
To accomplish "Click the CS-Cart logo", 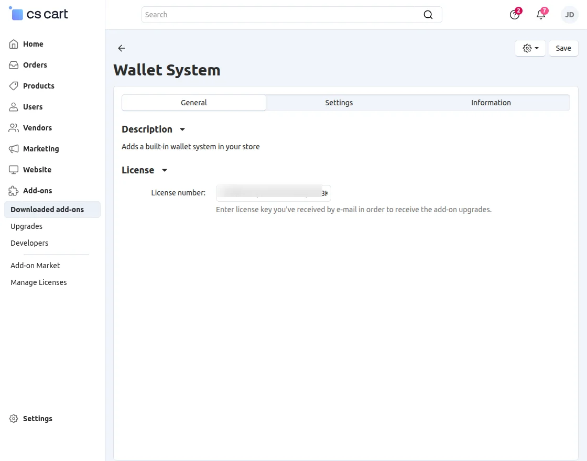I will point(37,14).
